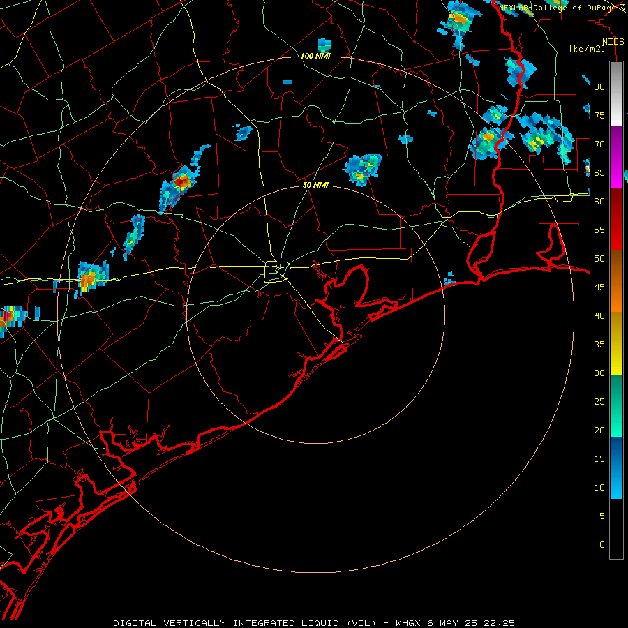This screenshot has height=628, width=628.
Task: Click the color scale value 80
Action: pyautogui.click(x=599, y=87)
